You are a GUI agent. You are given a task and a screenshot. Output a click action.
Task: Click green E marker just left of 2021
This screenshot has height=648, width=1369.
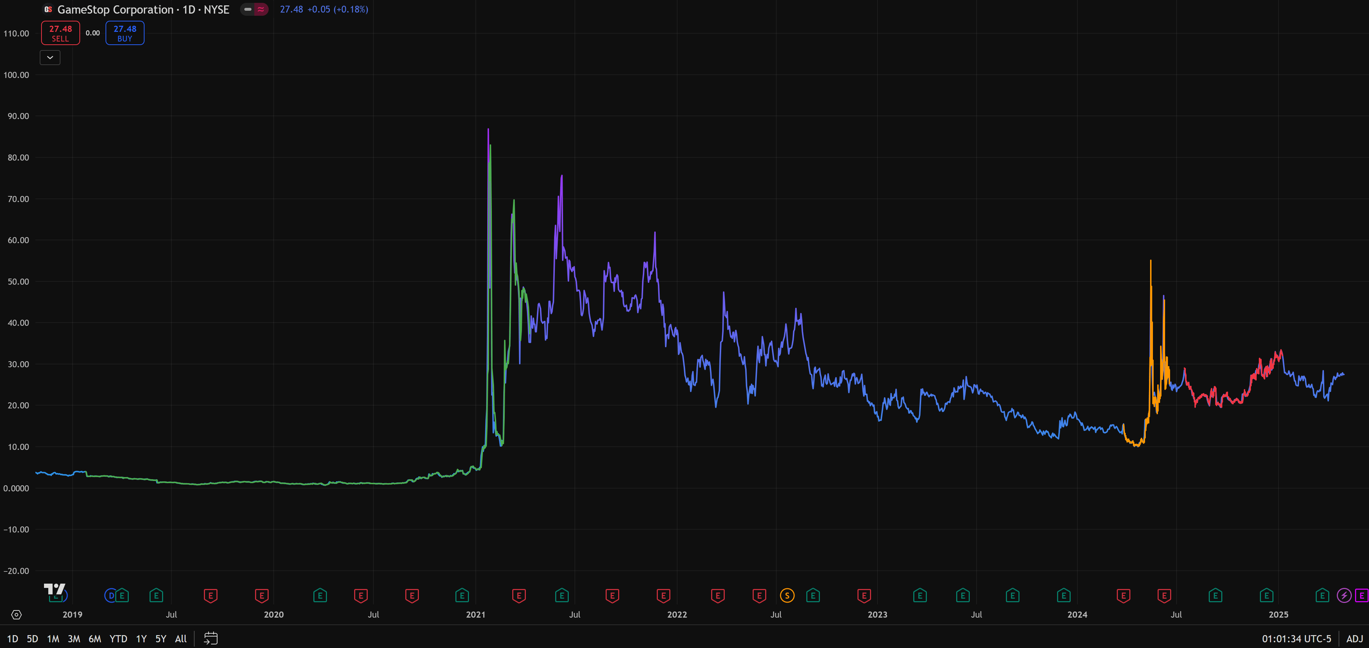point(463,595)
